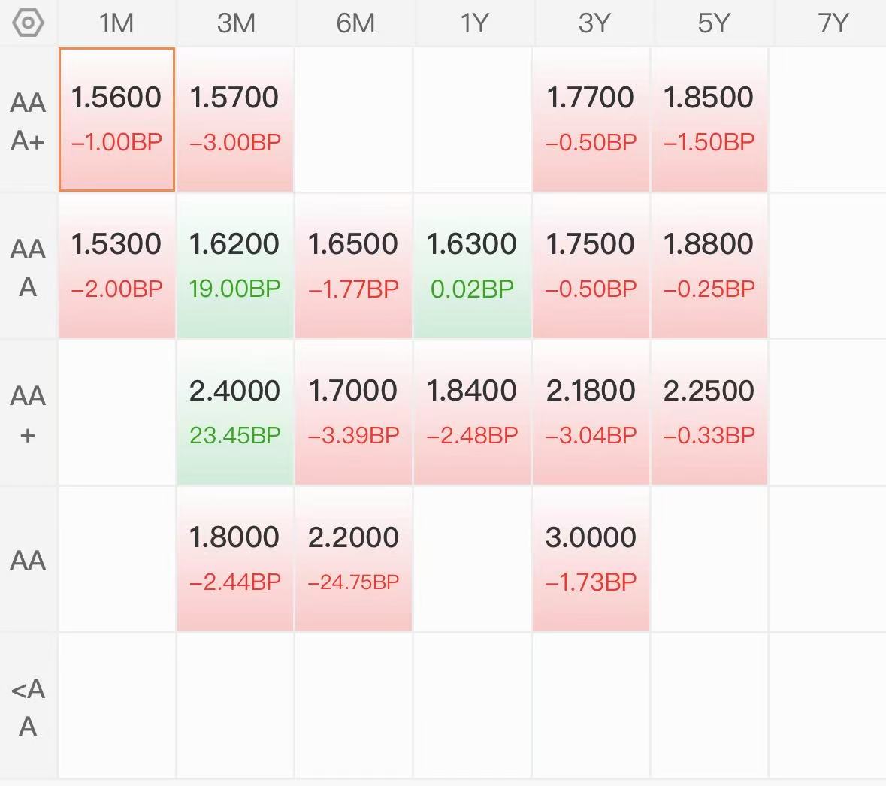This screenshot has height=786, width=886.
Task: Open the AA+ 5Y cell 2.2500
Action: click(x=709, y=412)
